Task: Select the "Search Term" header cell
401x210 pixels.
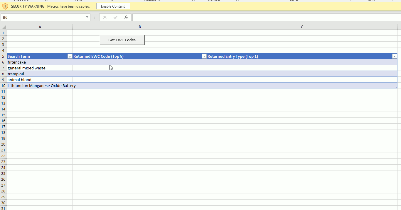Action: coord(40,56)
